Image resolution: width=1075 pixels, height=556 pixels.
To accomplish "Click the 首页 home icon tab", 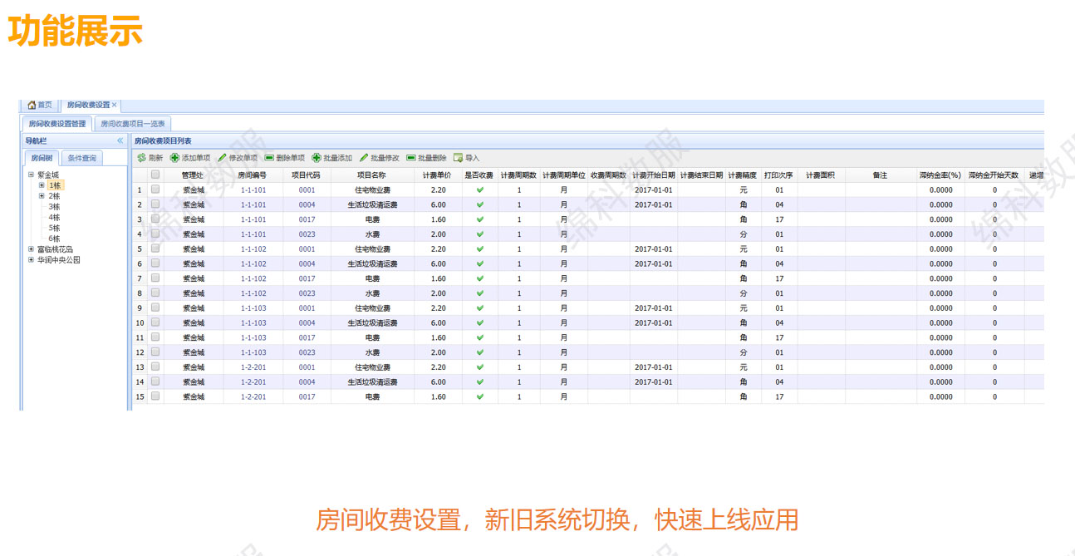I will point(39,105).
